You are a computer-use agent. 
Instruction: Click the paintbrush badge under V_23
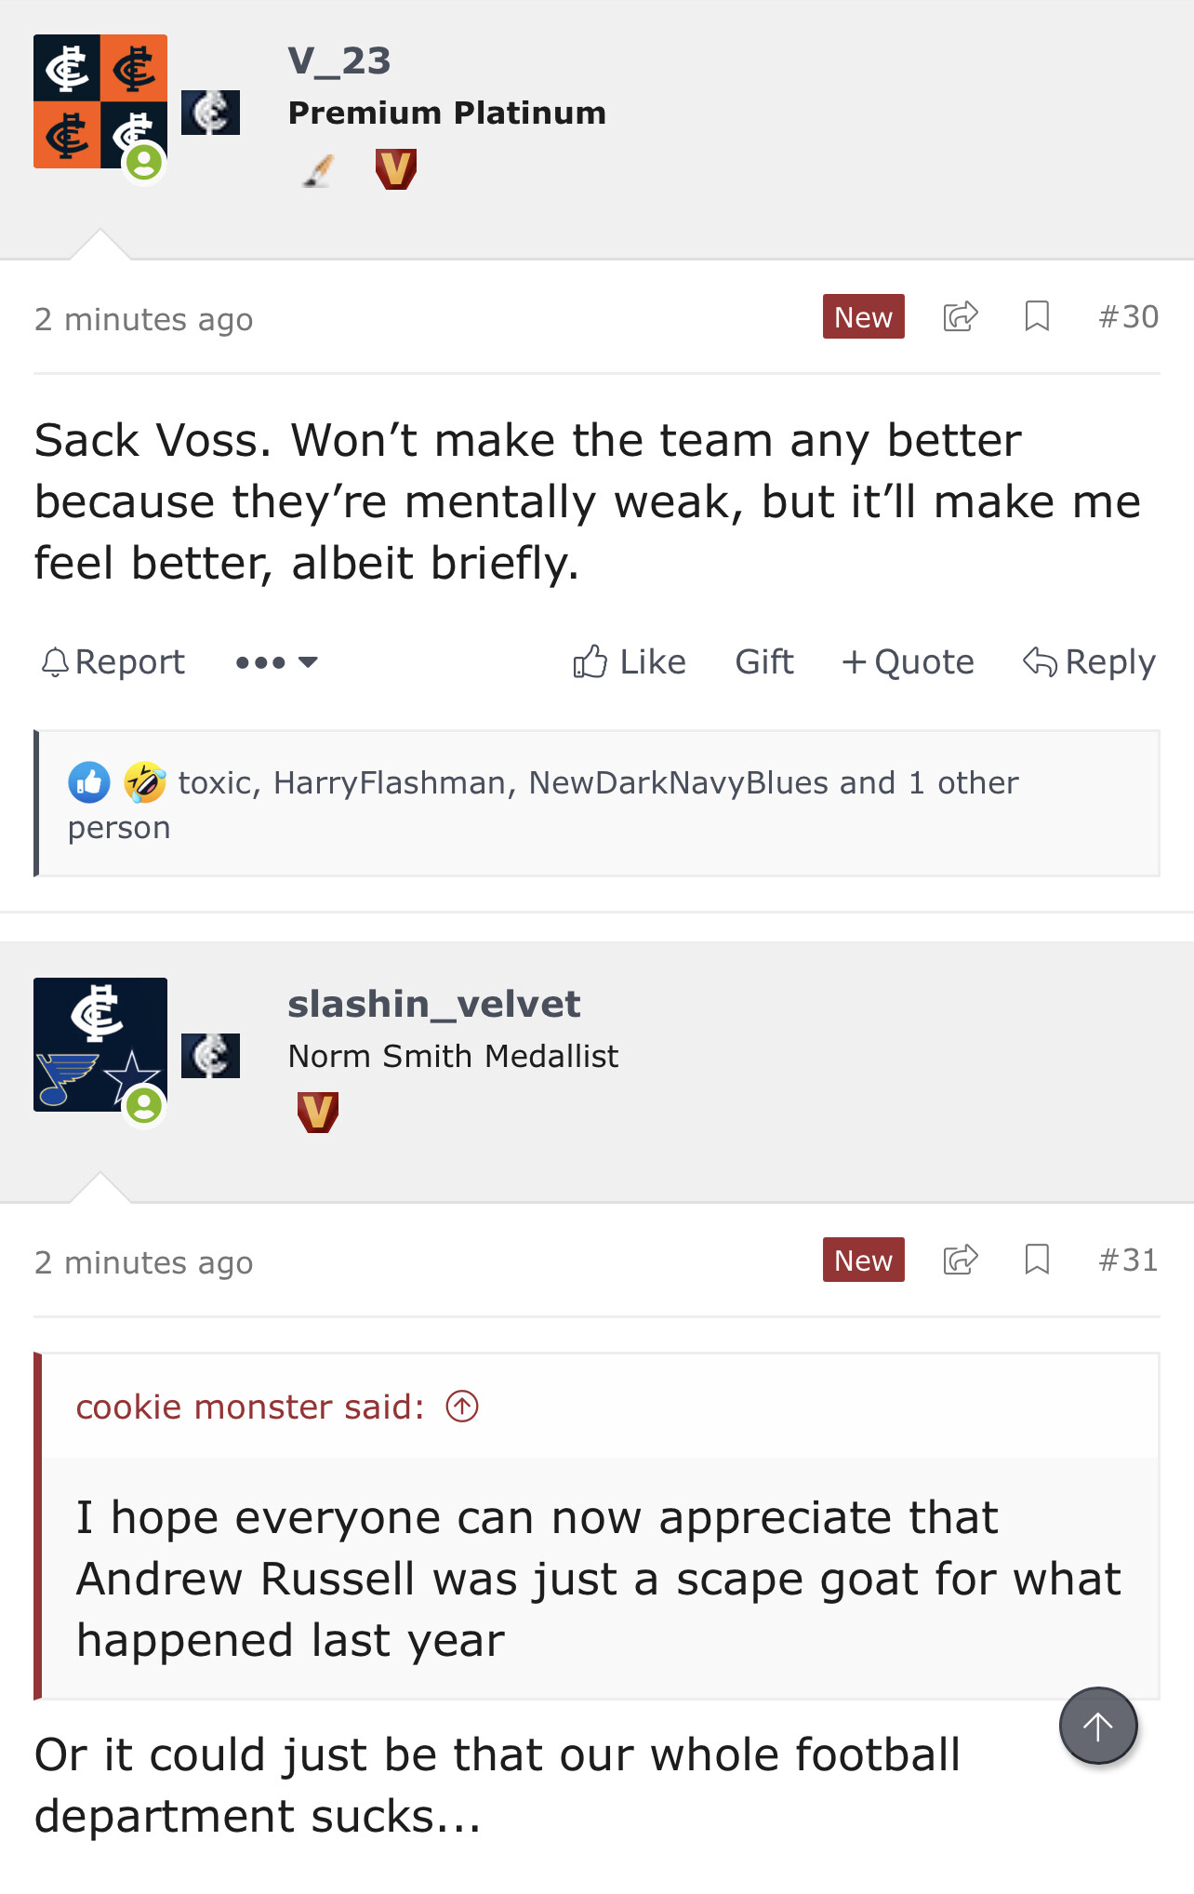[318, 170]
